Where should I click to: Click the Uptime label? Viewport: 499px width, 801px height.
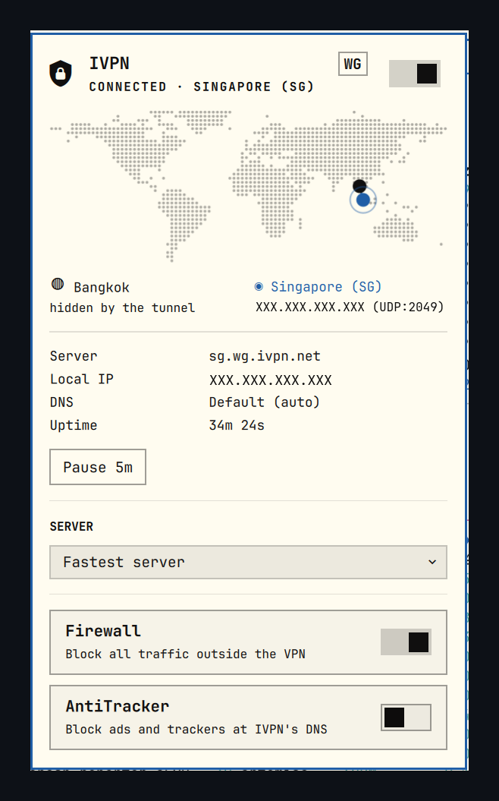74,425
